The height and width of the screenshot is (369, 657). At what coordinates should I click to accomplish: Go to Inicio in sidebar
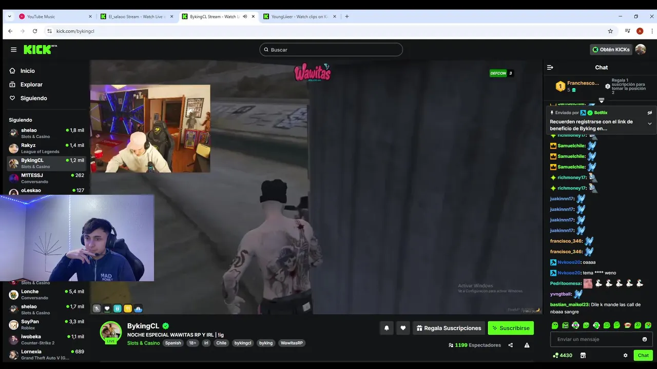pyautogui.click(x=23, y=71)
